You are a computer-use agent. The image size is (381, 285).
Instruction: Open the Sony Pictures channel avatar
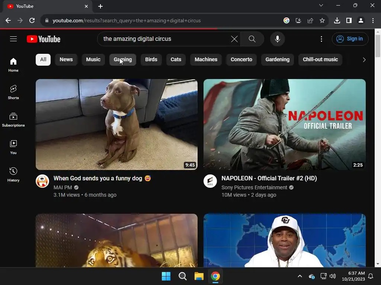click(210, 181)
